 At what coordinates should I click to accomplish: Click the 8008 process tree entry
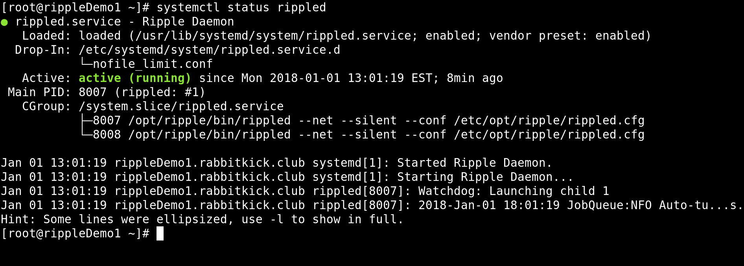coord(368,135)
